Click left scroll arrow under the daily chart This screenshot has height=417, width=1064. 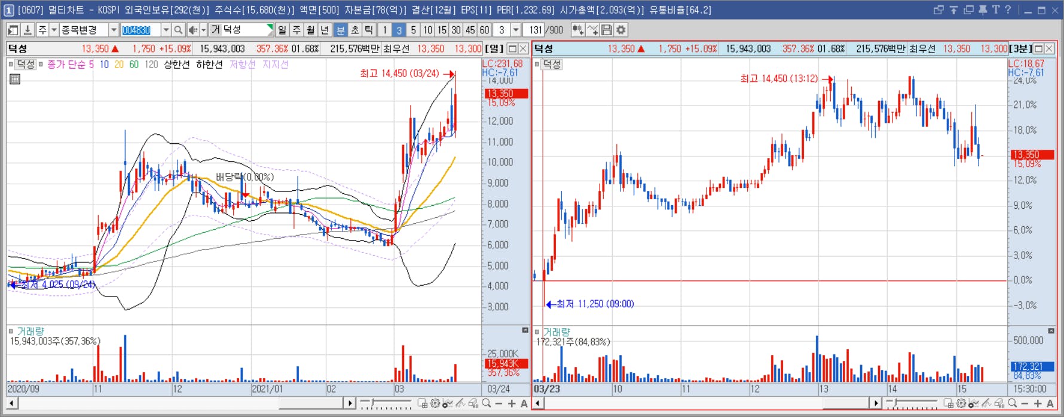(11, 403)
